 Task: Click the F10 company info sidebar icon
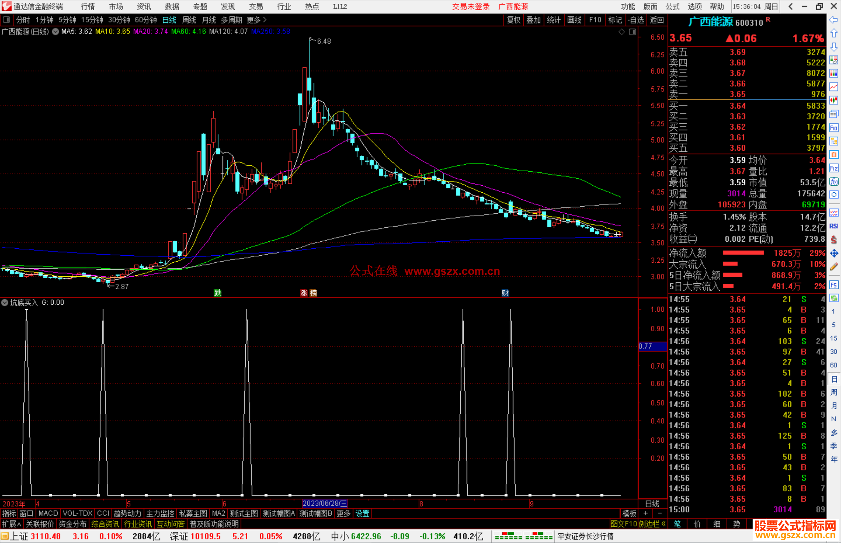point(834,128)
